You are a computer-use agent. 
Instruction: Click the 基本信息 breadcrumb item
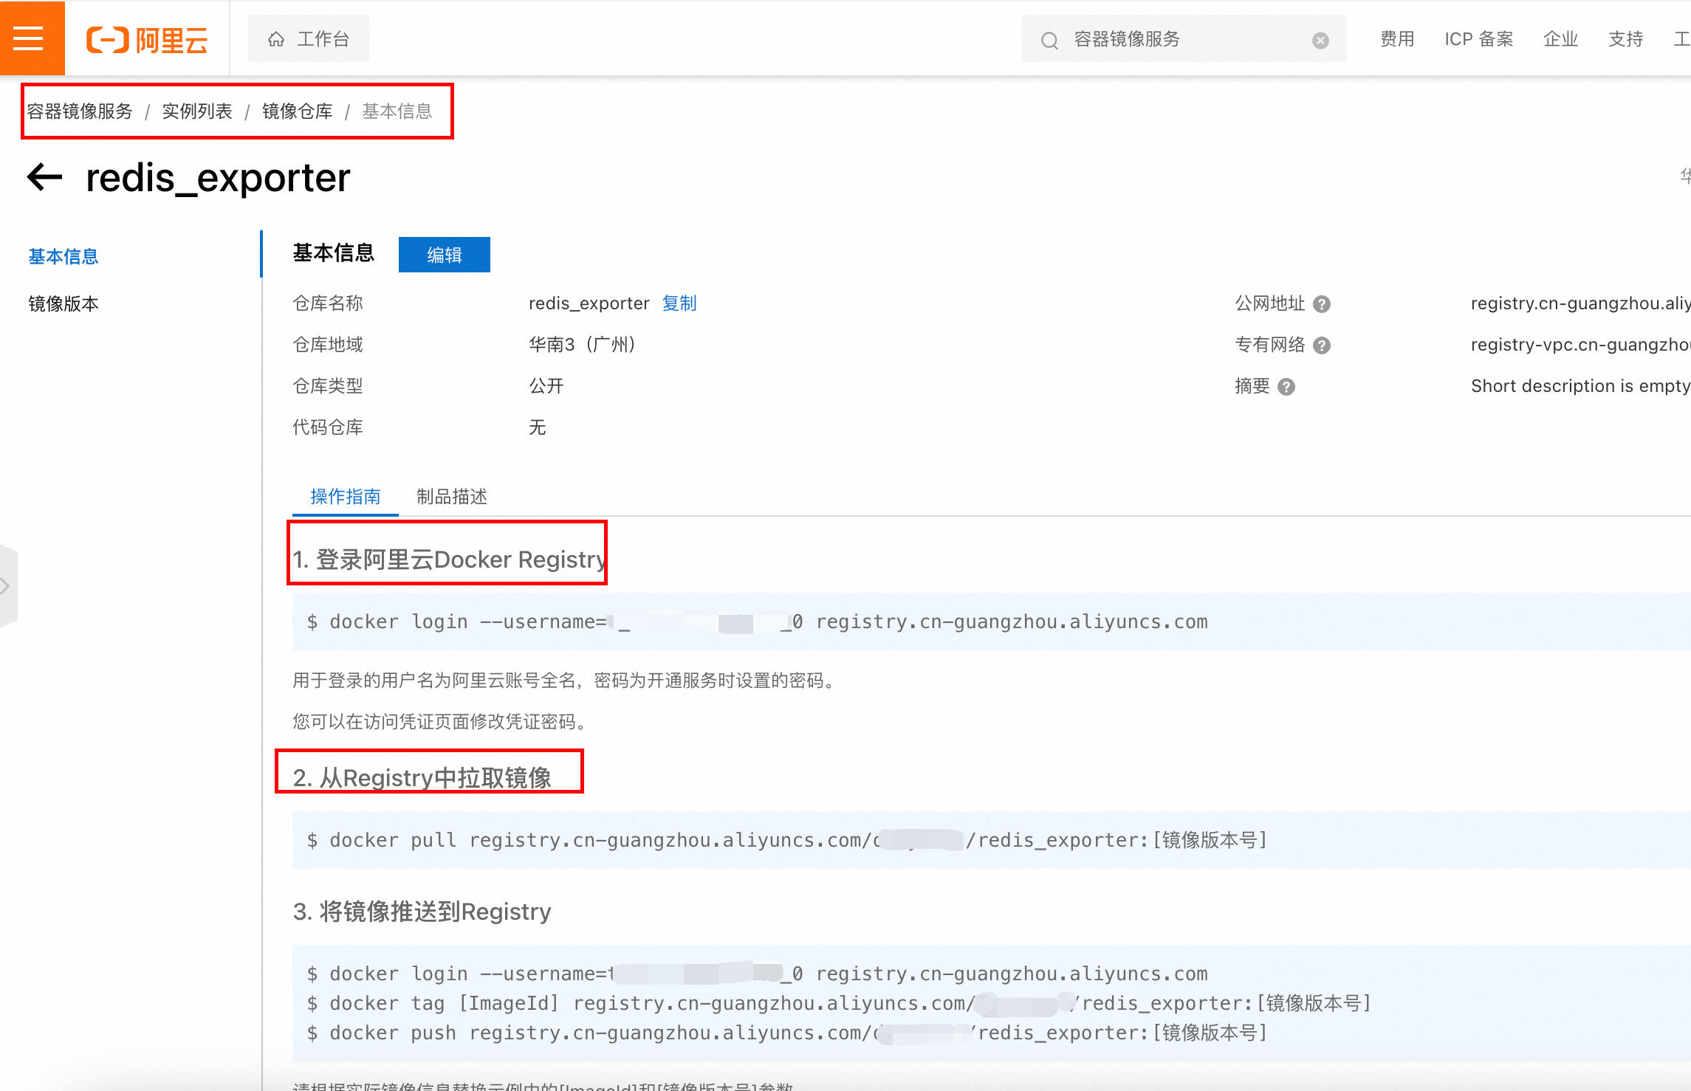pos(397,111)
